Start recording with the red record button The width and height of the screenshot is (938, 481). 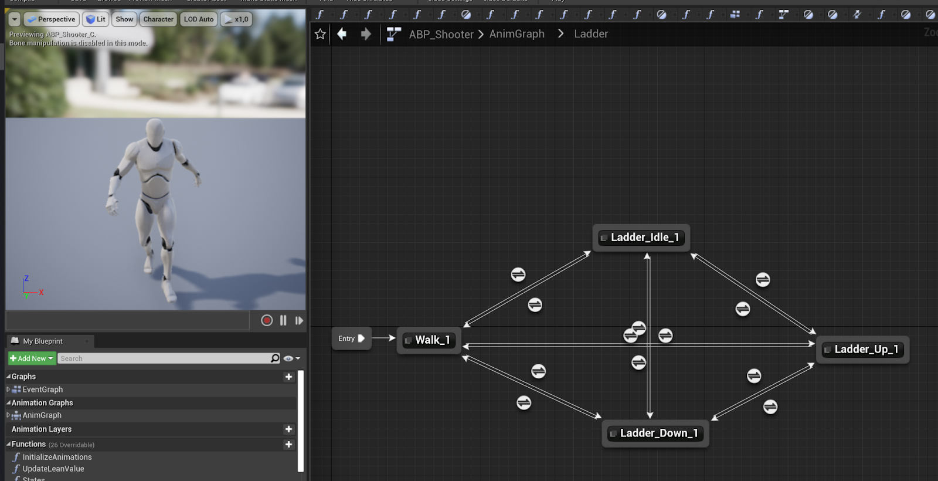[x=267, y=320]
